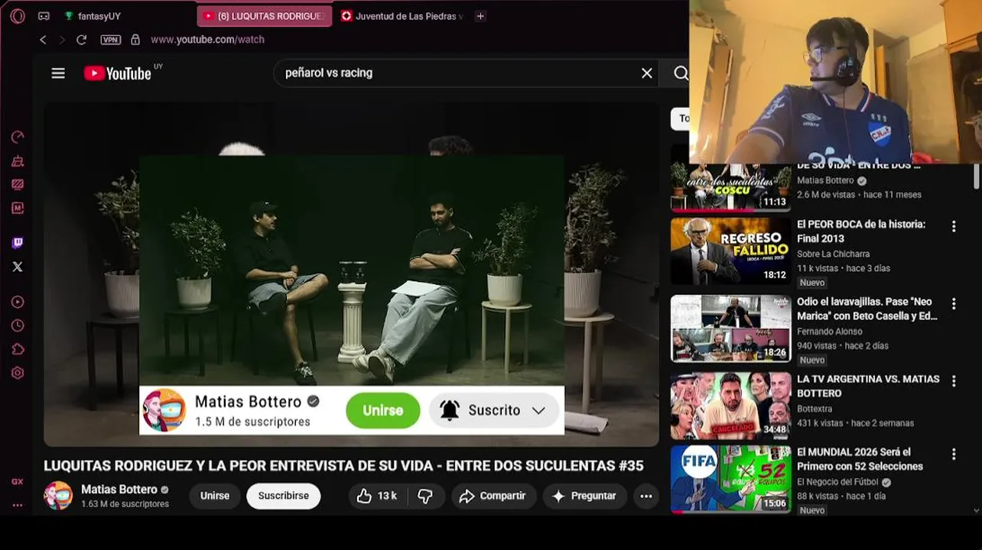This screenshot has width=982, height=550.
Task: Open a new tab with the plus button
Action: click(480, 16)
